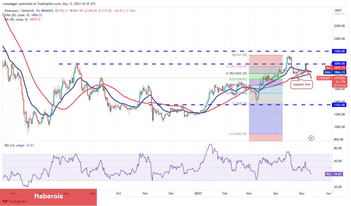Click the ranadagger published header text
The width and height of the screenshot is (351, 206).
pos(49,4)
